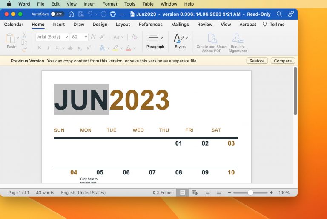Toggle the AutoSave switch
327x219 pixels.
pos(57,14)
